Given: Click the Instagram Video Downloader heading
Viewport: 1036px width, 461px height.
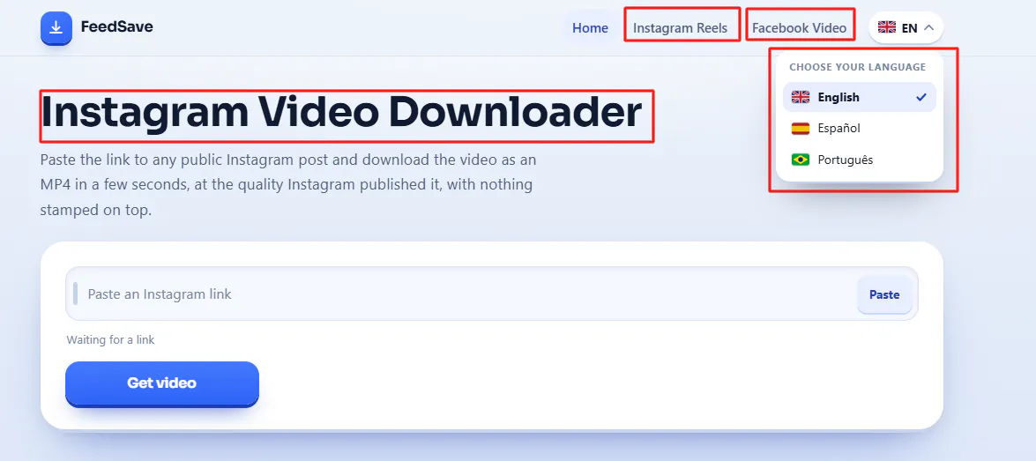Looking at the screenshot, I should click(x=341, y=114).
